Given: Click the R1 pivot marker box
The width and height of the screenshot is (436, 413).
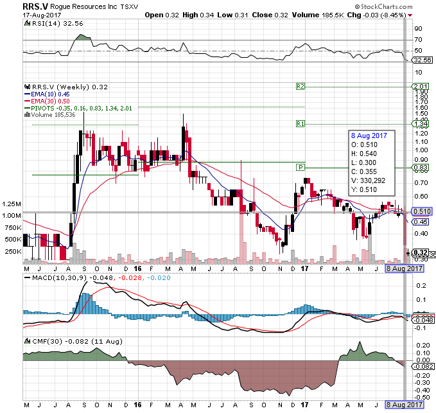Looking at the screenshot, I should [x=301, y=124].
